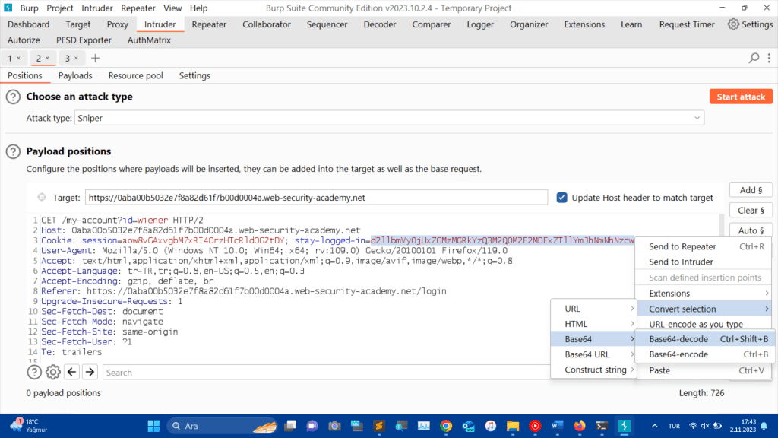This screenshot has width=778, height=438.
Task: Click into the Target URL field
Action: (315, 198)
